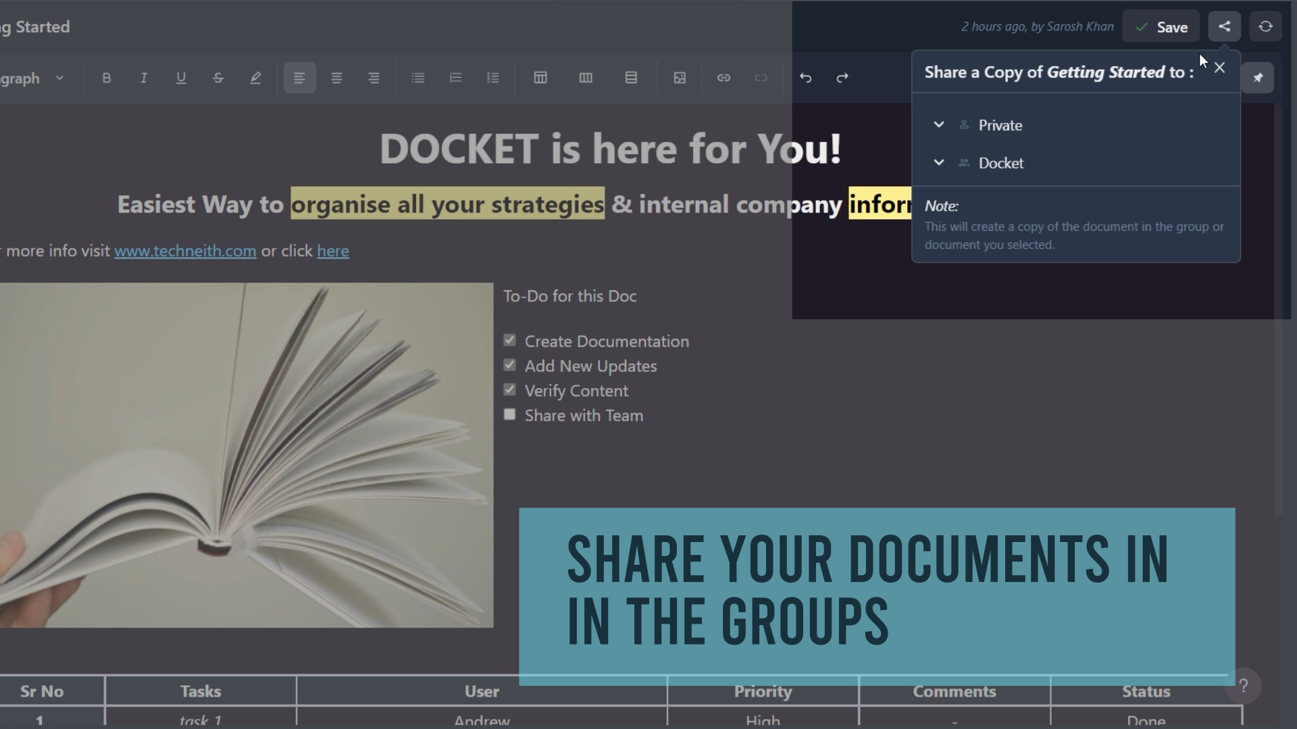This screenshot has height=729, width=1297.
Task: Apply italic formatting
Action: coord(143,78)
